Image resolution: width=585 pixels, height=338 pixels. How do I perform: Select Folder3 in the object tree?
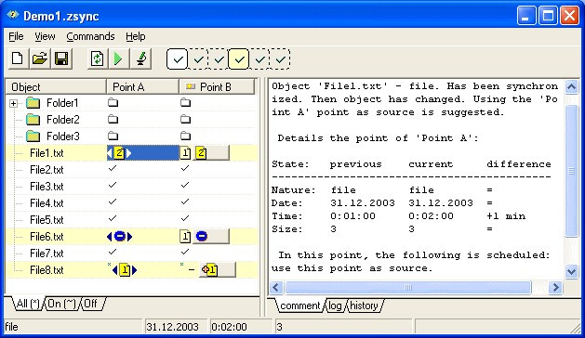click(62, 136)
